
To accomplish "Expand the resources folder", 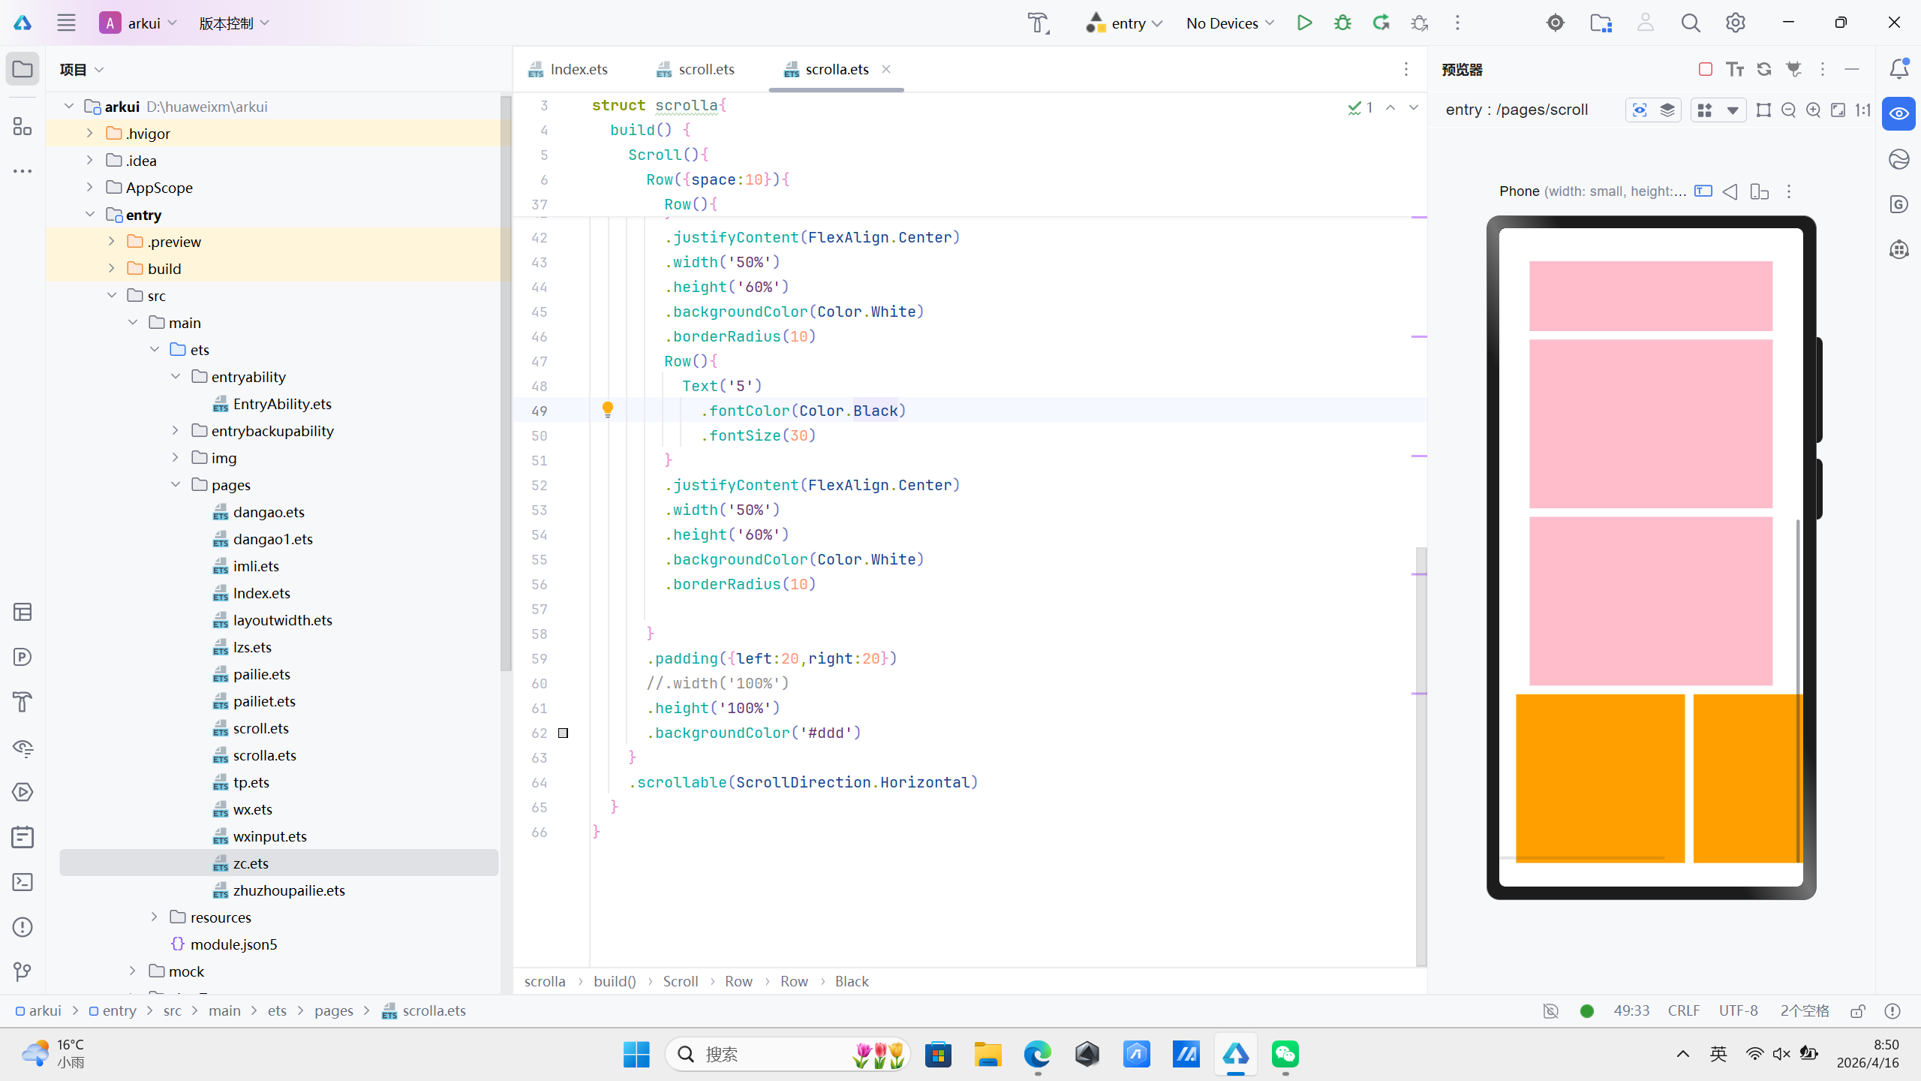I will [x=155, y=917].
